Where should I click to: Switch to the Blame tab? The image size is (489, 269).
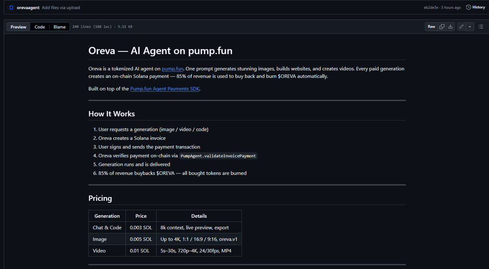(59, 27)
